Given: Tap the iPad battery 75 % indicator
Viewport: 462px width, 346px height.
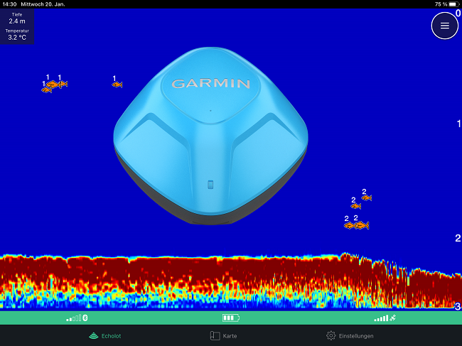Looking at the screenshot, I should (447, 4).
